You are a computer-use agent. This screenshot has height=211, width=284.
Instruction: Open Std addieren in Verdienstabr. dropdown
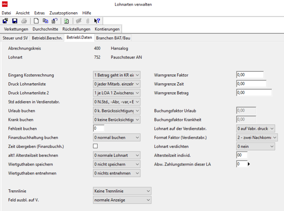(117, 102)
